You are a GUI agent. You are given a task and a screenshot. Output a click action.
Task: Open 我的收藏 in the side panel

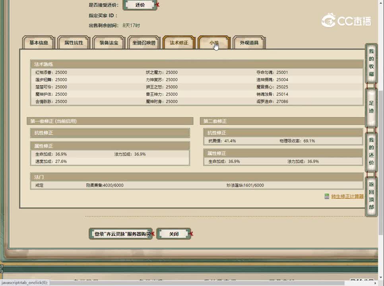371,63
